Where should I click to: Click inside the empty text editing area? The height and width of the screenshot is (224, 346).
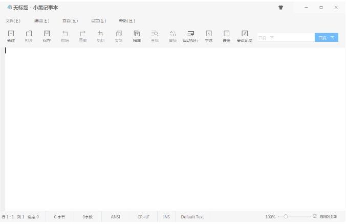point(175,129)
